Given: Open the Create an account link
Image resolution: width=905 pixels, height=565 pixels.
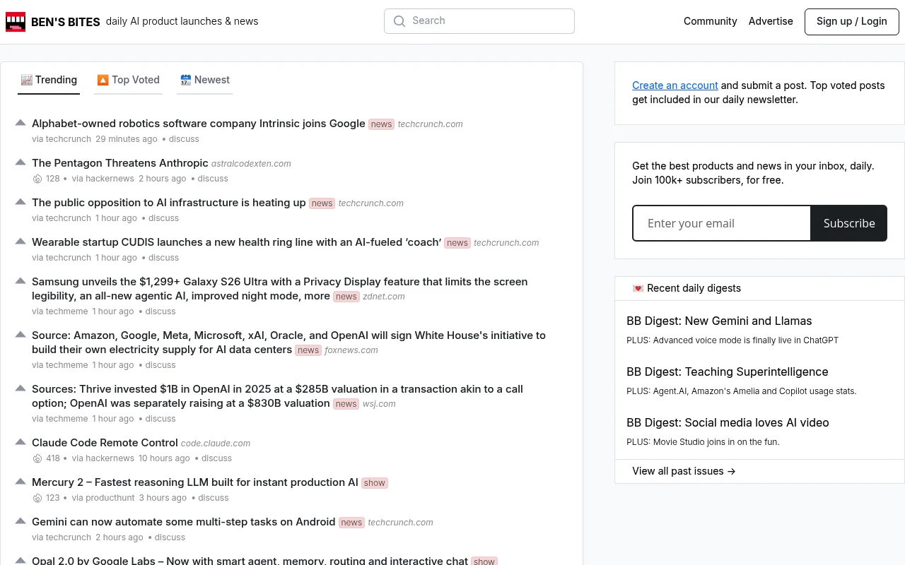Looking at the screenshot, I should point(675,85).
